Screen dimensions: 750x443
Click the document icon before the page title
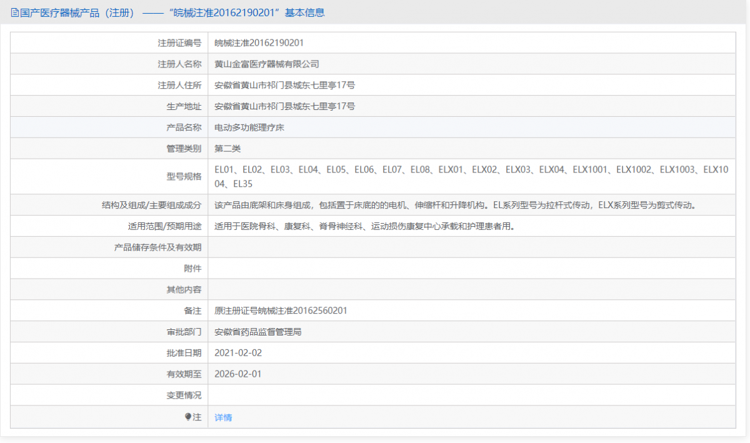tap(14, 12)
